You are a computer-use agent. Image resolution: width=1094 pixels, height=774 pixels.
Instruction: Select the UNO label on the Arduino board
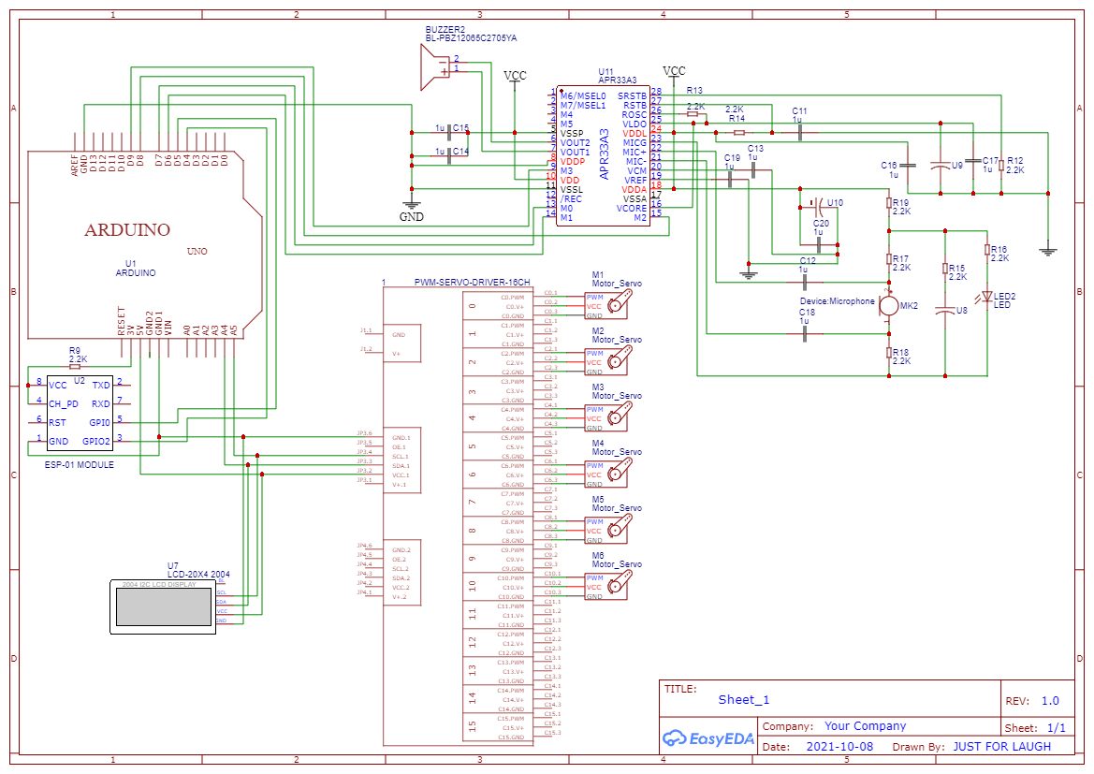(197, 251)
